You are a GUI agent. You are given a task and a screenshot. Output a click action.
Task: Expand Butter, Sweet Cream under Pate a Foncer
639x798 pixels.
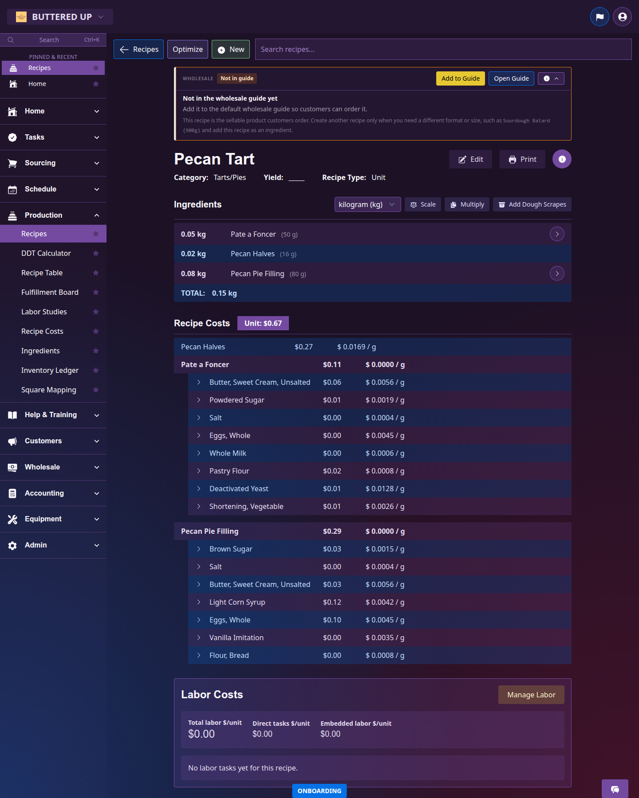pos(199,382)
